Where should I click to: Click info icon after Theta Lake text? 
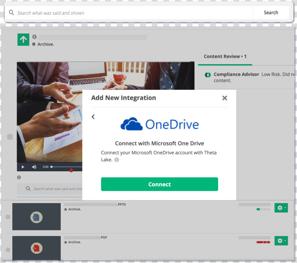tap(117, 160)
